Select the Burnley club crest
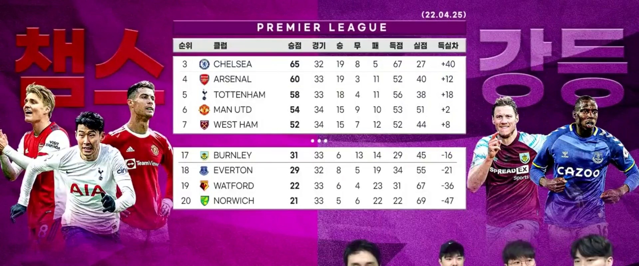 pos(204,155)
